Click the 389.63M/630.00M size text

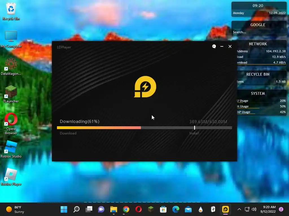click(208, 121)
